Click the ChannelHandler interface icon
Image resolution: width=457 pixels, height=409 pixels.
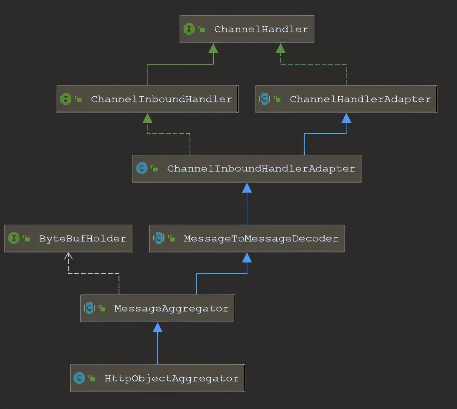coord(189,29)
